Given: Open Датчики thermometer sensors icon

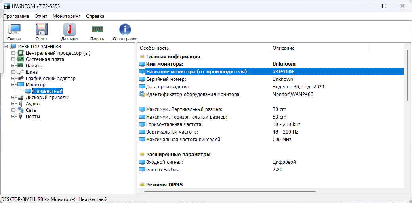Looking at the screenshot, I should click(69, 32).
